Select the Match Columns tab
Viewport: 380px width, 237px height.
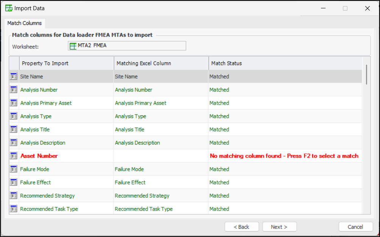point(25,23)
